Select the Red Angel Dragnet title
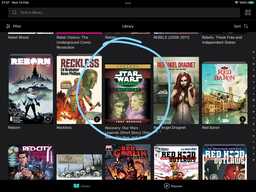Screen dimensions: 256x192 (x=170, y=128)
